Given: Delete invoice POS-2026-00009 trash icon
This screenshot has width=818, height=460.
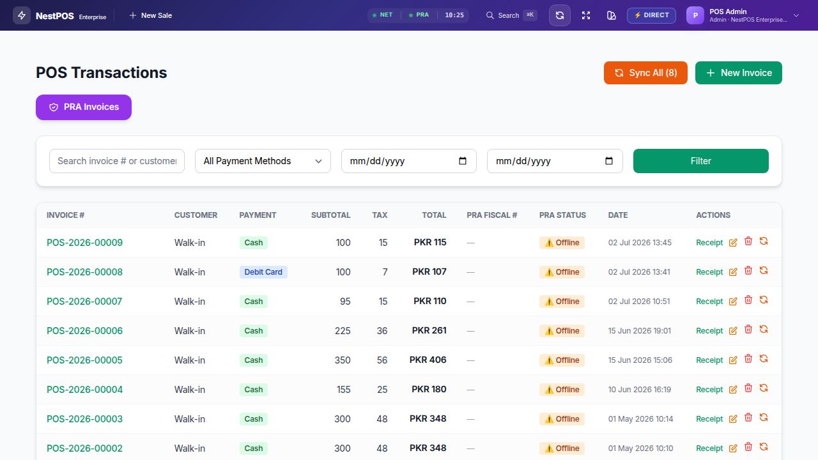Looking at the screenshot, I should pyautogui.click(x=748, y=241).
